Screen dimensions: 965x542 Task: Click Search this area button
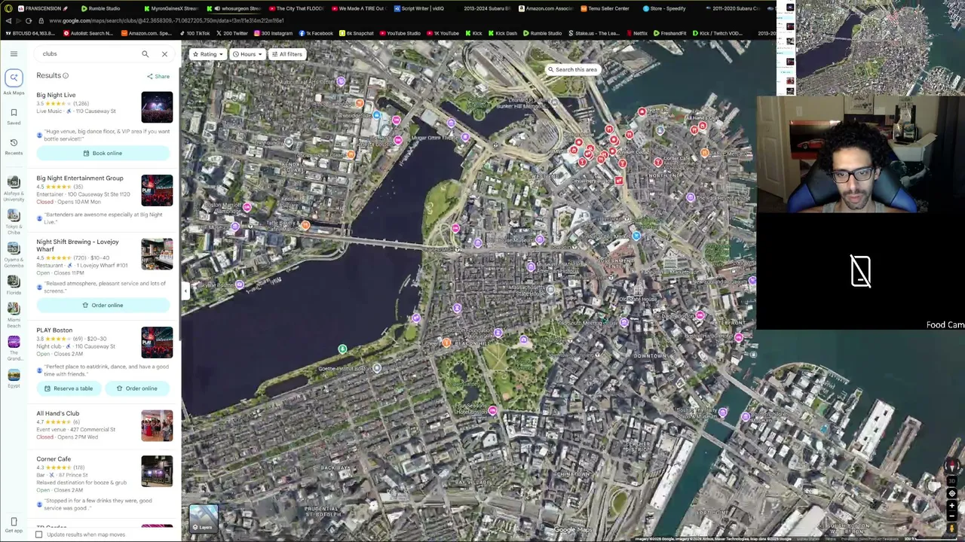tap(572, 69)
